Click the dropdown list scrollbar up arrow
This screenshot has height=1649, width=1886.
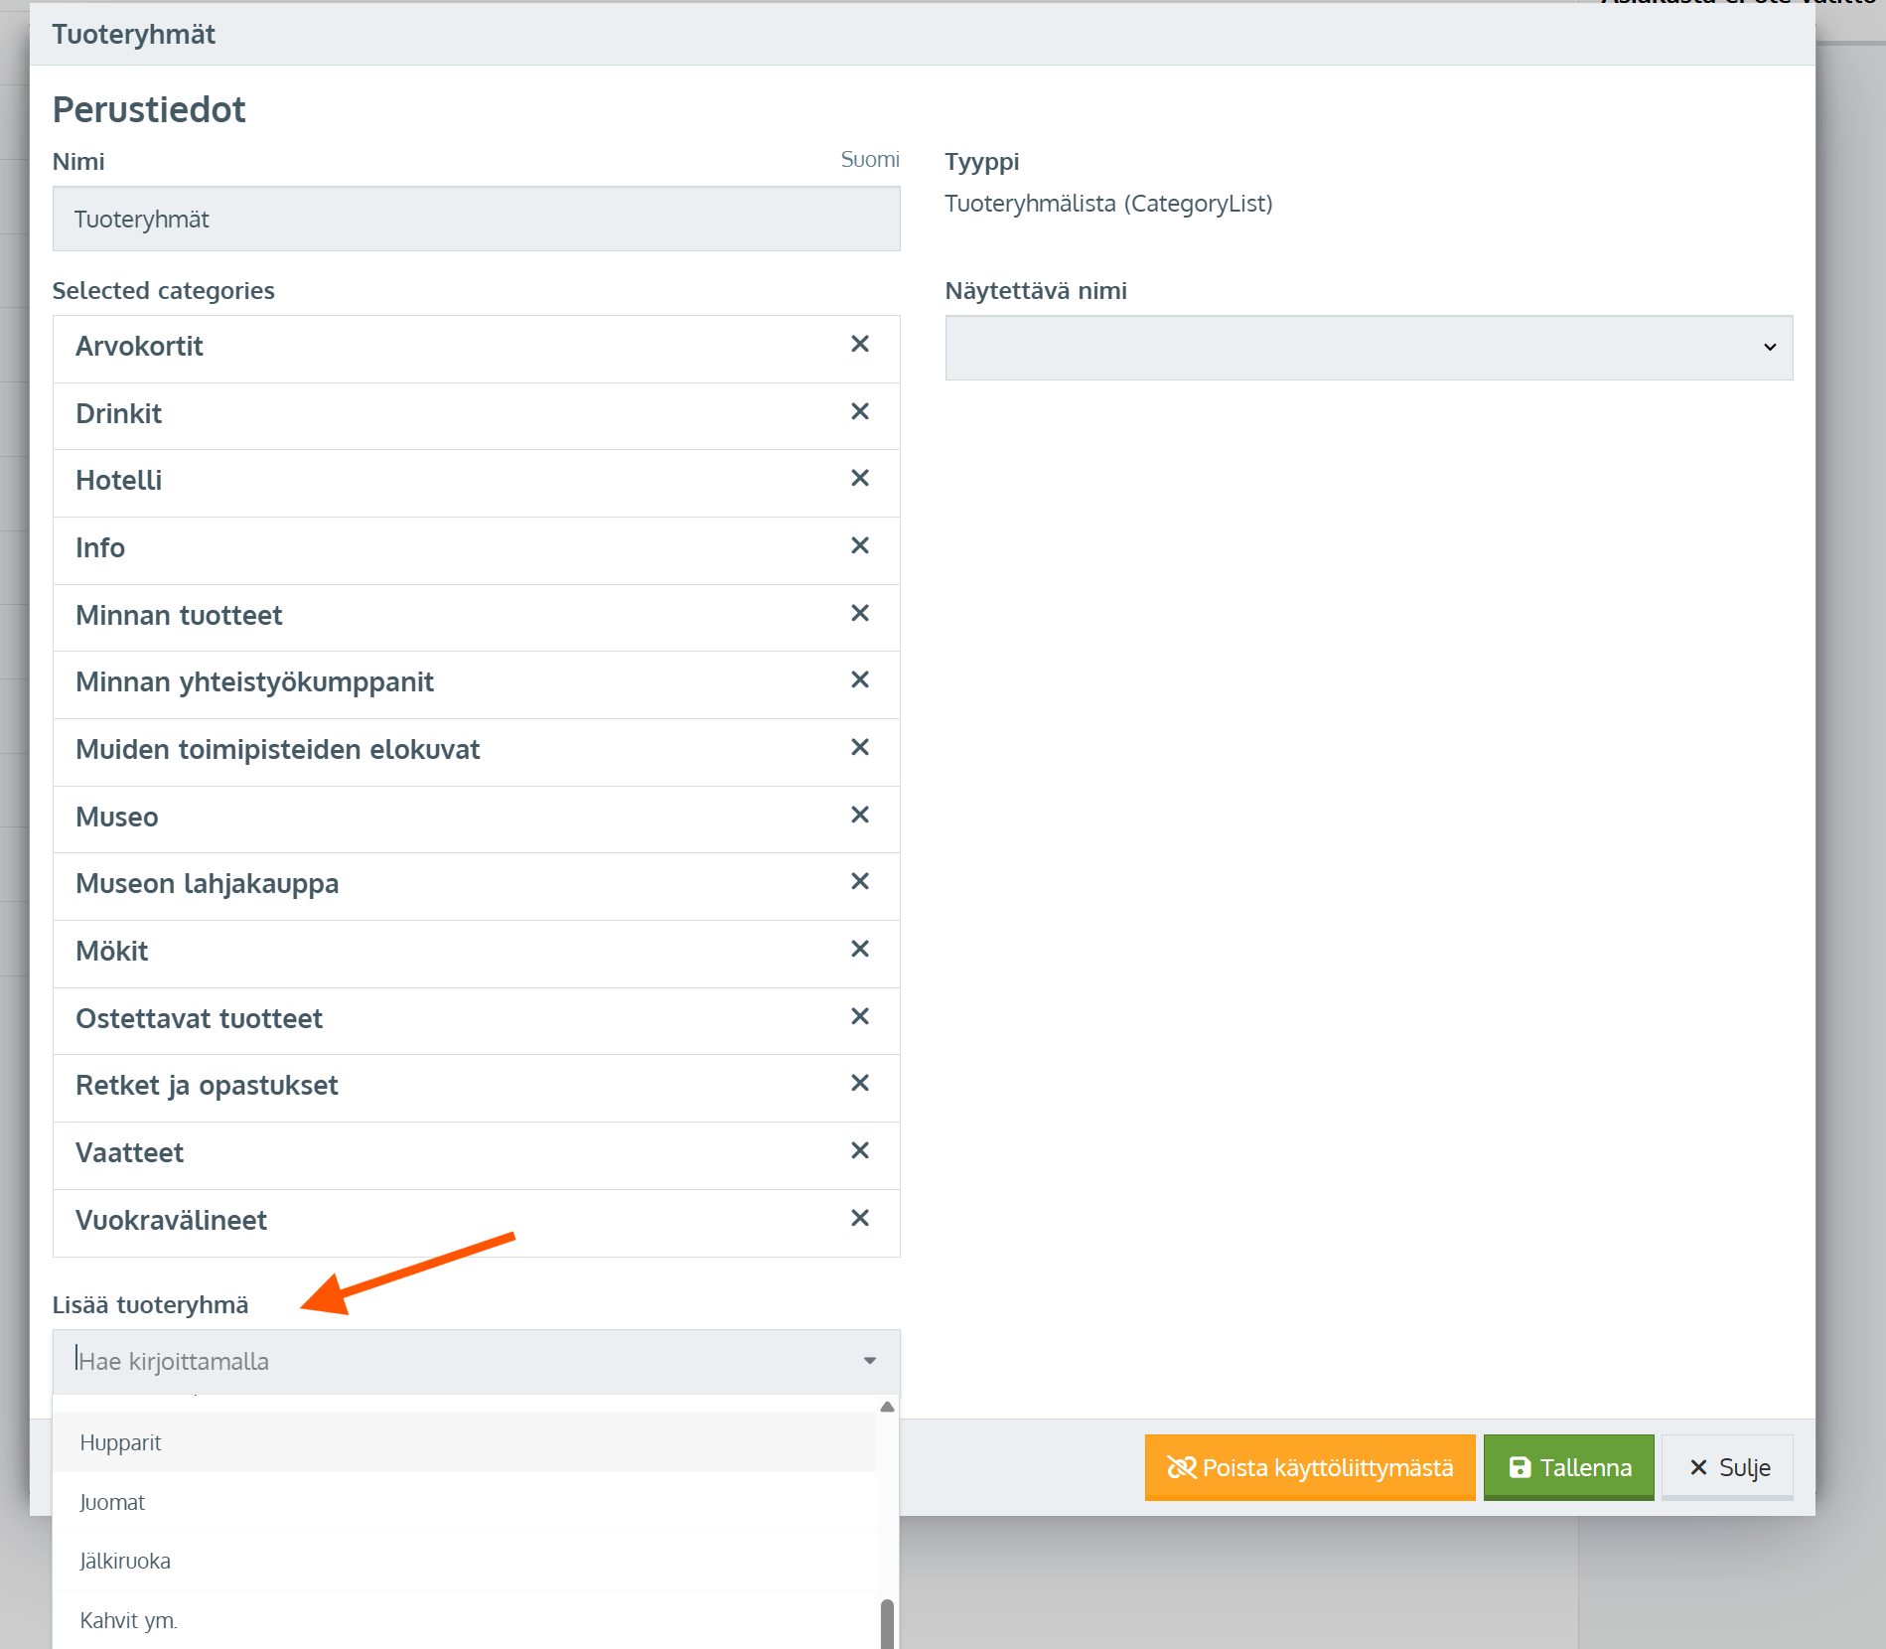(x=887, y=1407)
